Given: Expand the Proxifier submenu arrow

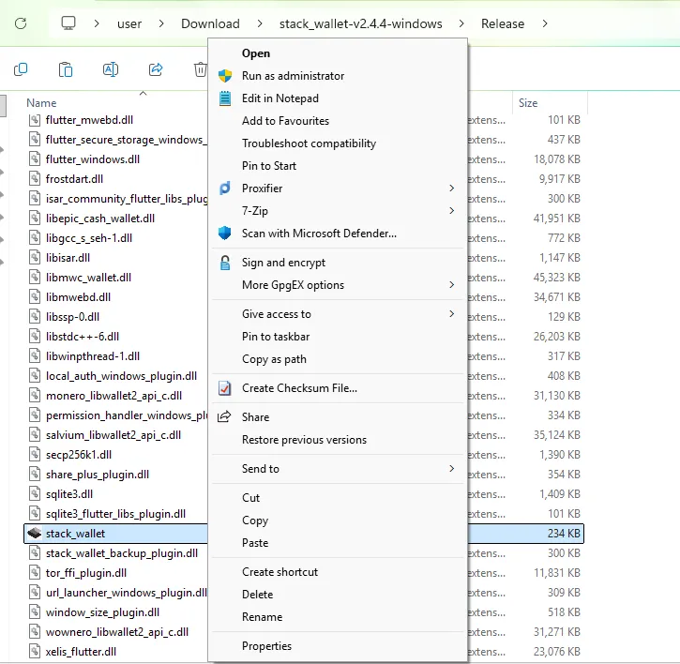Looking at the screenshot, I should tap(452, 189).
